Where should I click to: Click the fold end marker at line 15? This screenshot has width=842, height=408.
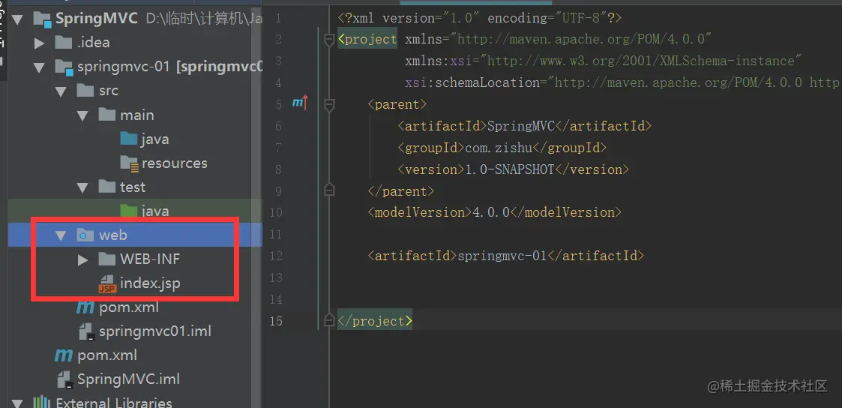329,320
